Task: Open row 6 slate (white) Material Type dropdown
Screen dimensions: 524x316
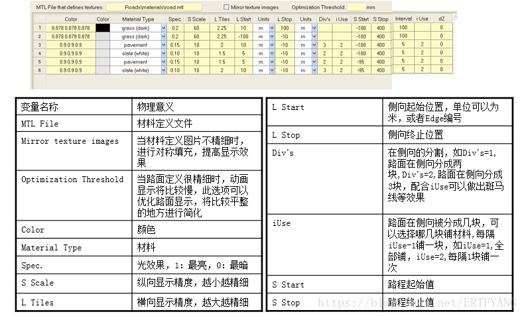Action: click(164, 70)
